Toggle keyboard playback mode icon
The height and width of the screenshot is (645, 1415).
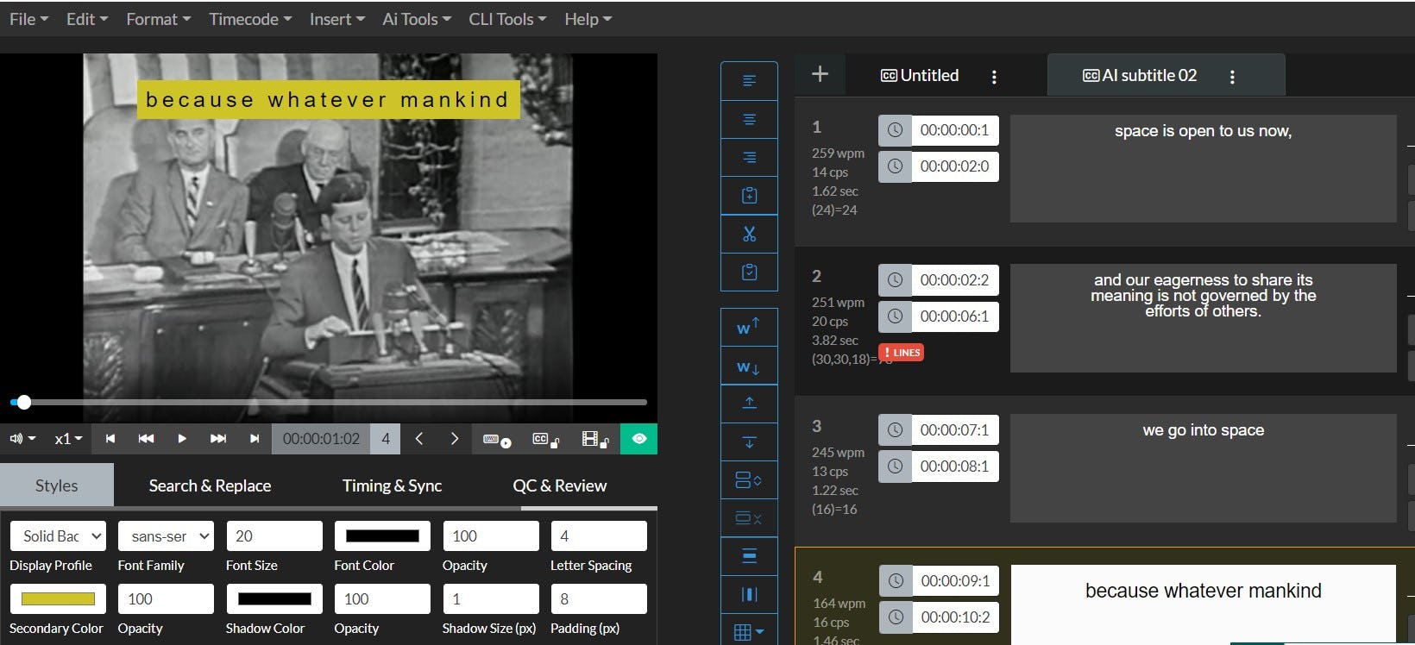click(497, 440)
